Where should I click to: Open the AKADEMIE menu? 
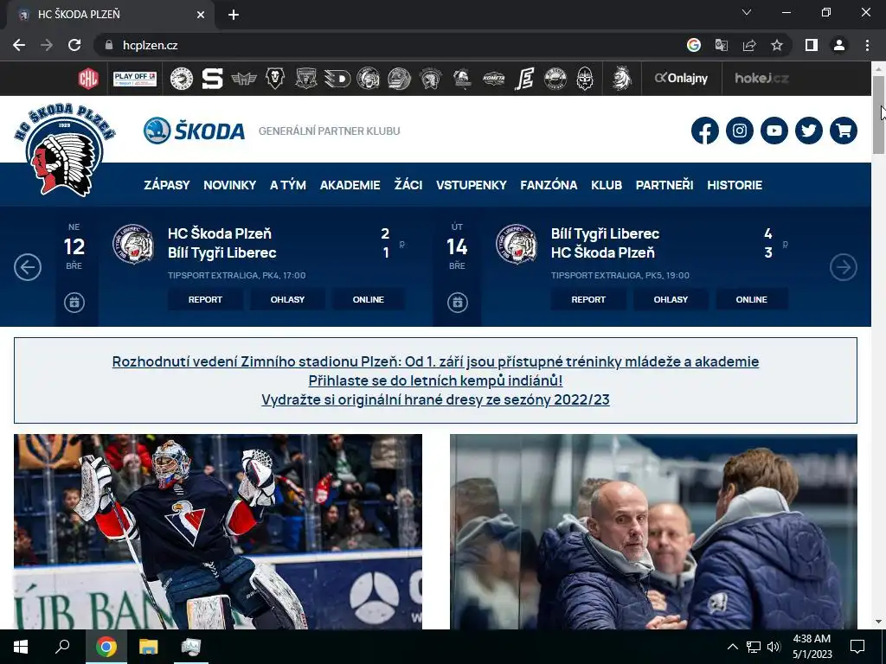coord(350,185)
